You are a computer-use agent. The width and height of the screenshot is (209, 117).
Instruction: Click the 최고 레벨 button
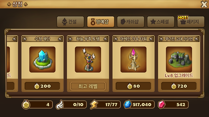point(88,86)
